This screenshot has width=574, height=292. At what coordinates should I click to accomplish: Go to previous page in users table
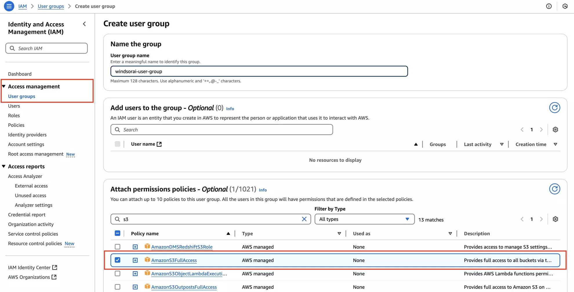coord(522,130)
